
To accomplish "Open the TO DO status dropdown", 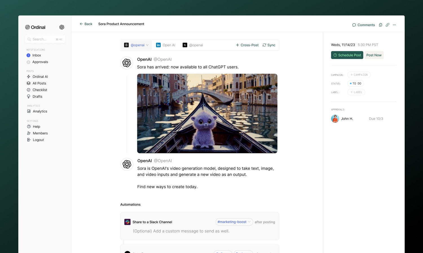I will pos(356,83).
